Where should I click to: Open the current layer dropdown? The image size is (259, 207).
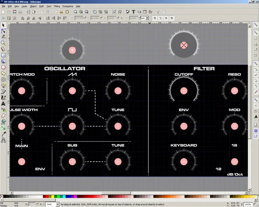(x=51, y=204)
